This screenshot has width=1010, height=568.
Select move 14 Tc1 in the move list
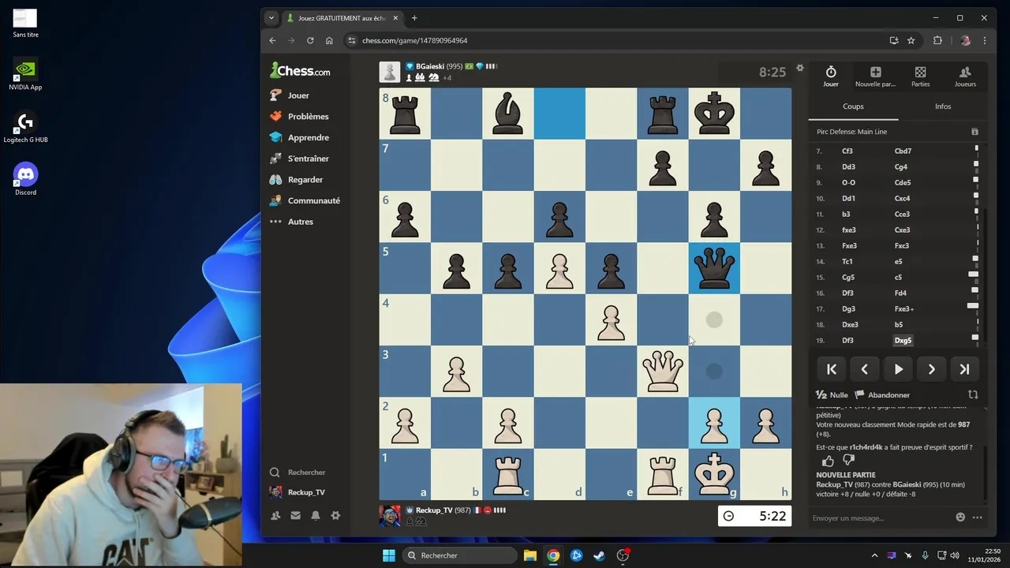pyautogui.click(x=847, y=261)
